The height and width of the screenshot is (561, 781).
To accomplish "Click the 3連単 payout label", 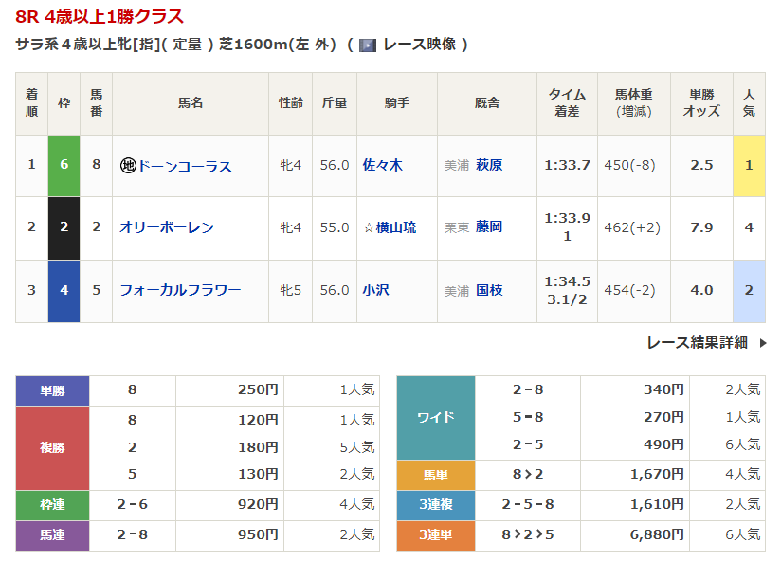I will click(x=435, y=535).
